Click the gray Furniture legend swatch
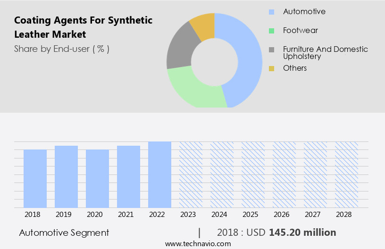Image resolution: width=385 pixels, height=249 pixels. [x=271, y=50]
